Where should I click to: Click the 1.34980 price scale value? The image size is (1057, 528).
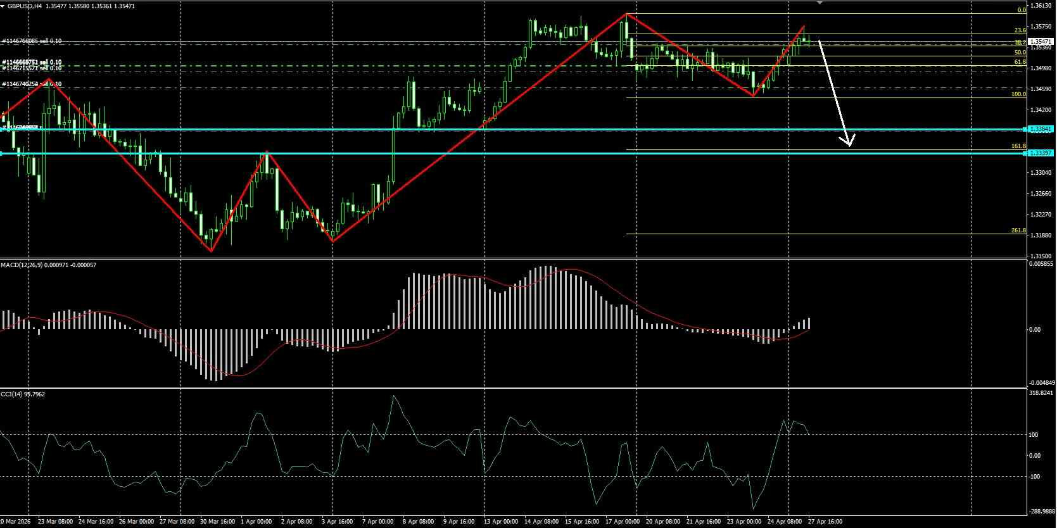coord(1041,68)
